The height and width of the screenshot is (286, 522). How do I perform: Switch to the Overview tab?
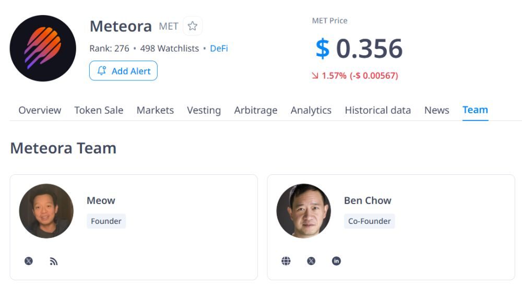pyautogui.click(x=40, y=110)
